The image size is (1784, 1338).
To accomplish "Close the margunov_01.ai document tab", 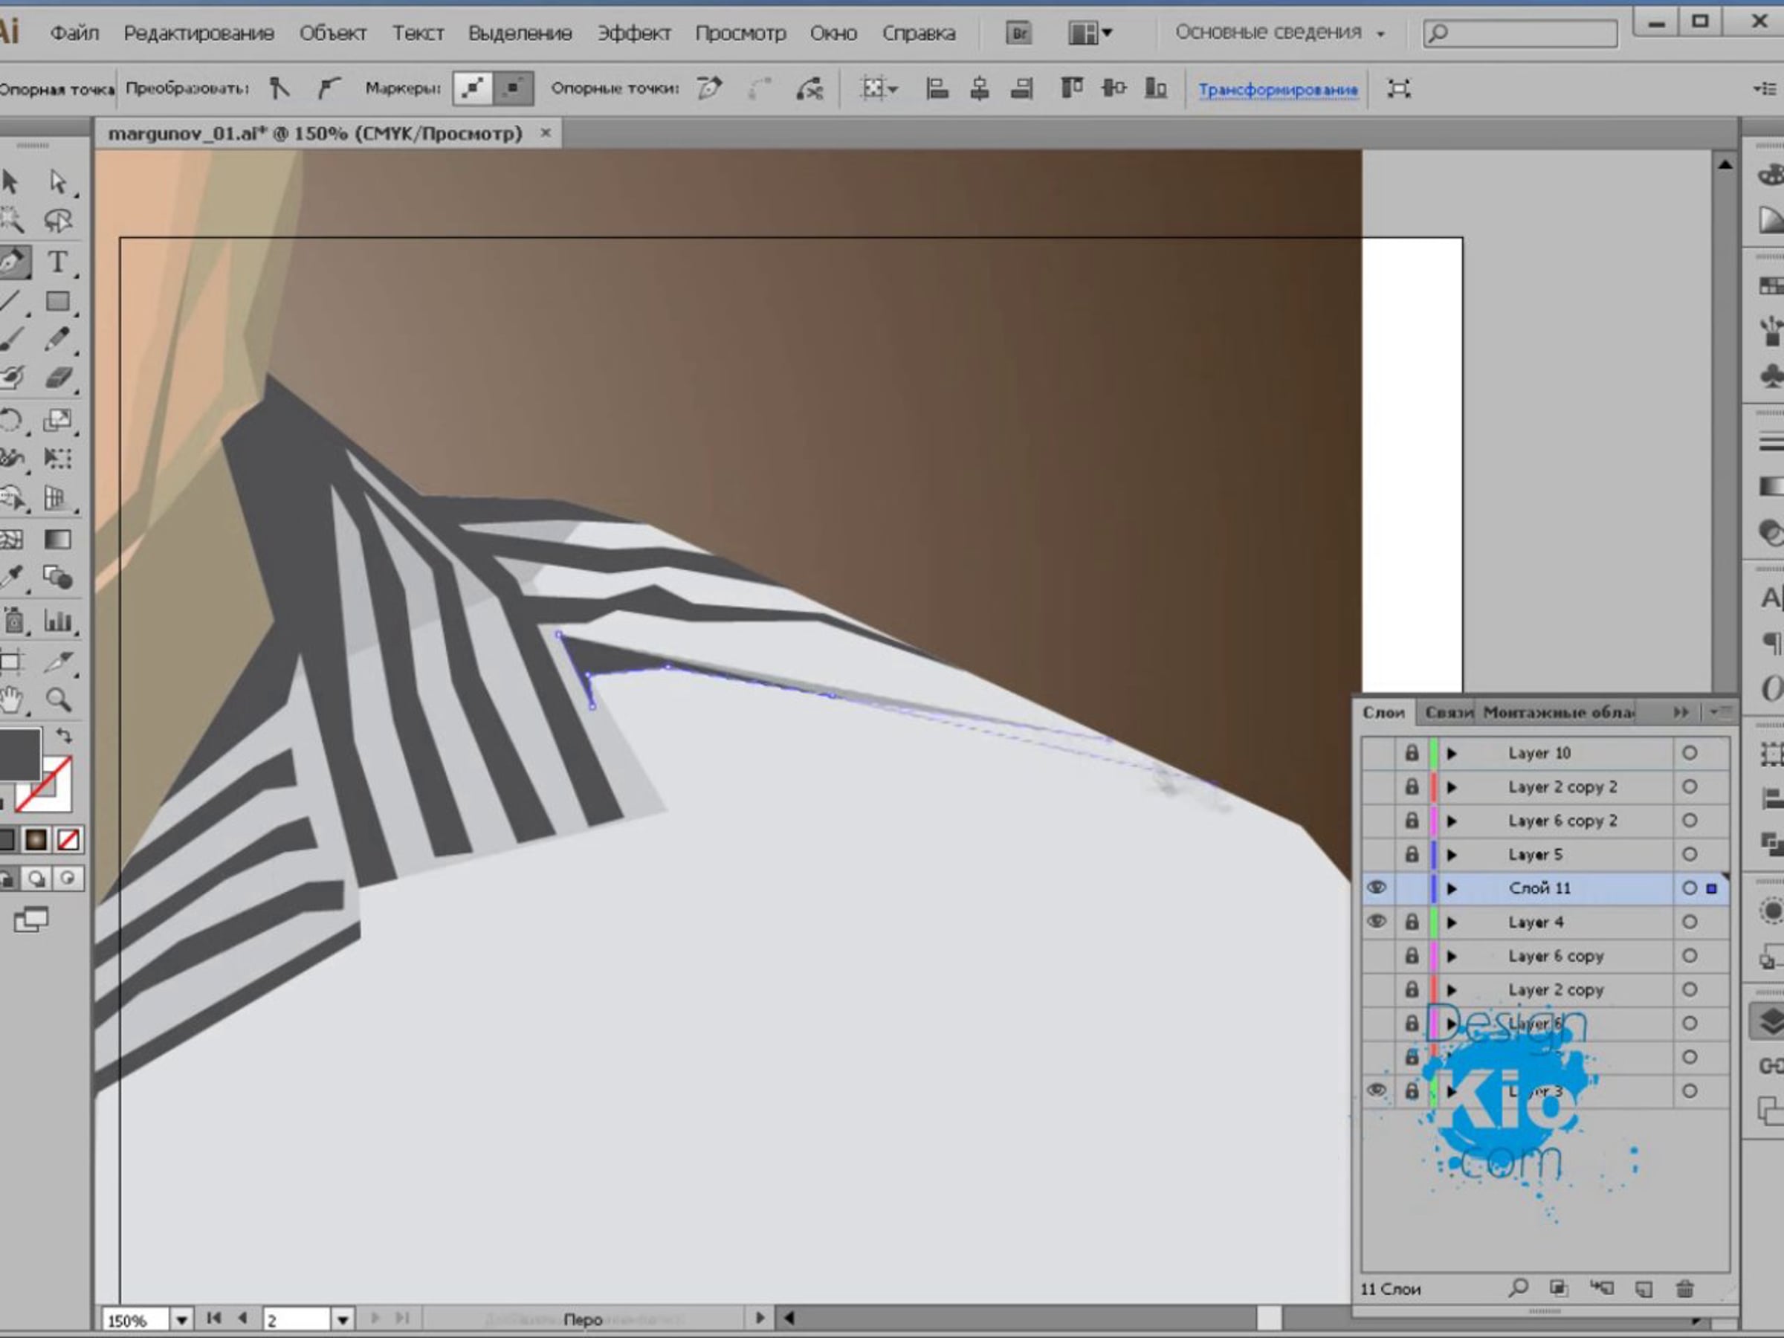I will (546, 133).
